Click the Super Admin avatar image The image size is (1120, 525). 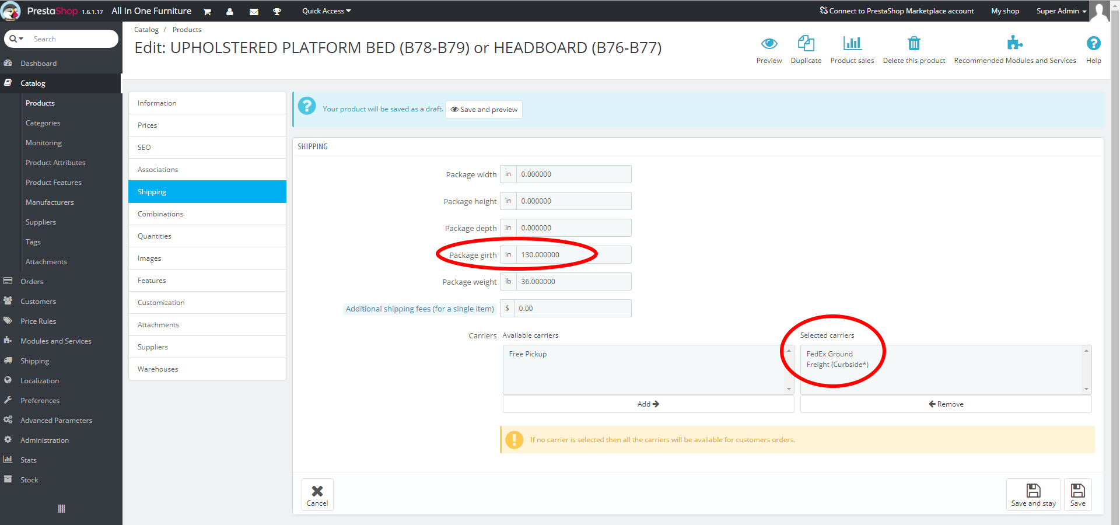pos(1099,11)
